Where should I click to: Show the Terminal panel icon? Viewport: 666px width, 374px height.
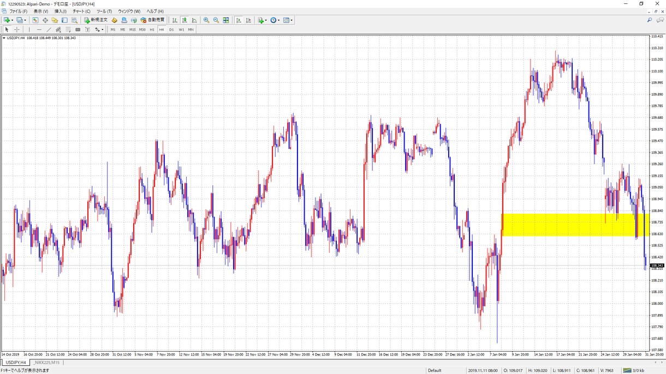64,20
